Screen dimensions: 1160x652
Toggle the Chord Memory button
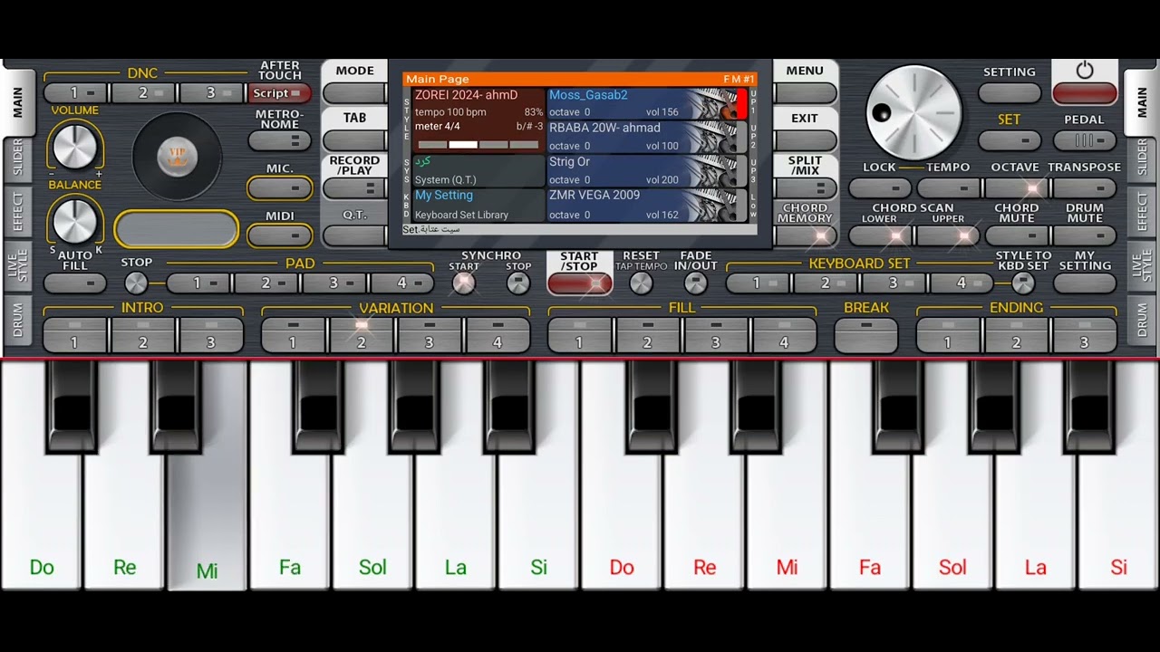[805, 235]
